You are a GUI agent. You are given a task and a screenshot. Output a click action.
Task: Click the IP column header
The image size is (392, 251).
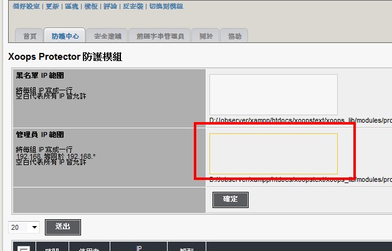coord(138,248)
